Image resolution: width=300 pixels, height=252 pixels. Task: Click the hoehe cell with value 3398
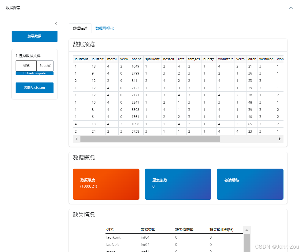137,109
